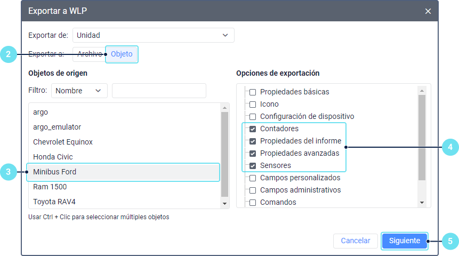This screenshot has width=459, height=256.
Task: Click the Cancelar button
Action: (x=355, y=241)
